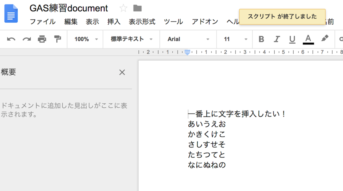Image resolution: width=343 pixels, height=191 pixels.
Task: Open zoom level 100% dropdown
Action: coord(86,39)
